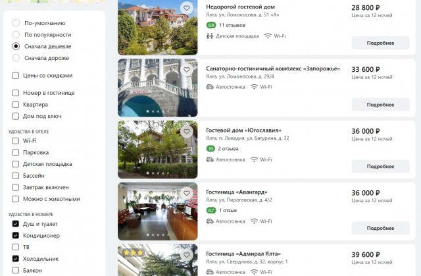Check the Квартира accommodation type
This screenshot has height=276, width=421.
coord(16,105)
